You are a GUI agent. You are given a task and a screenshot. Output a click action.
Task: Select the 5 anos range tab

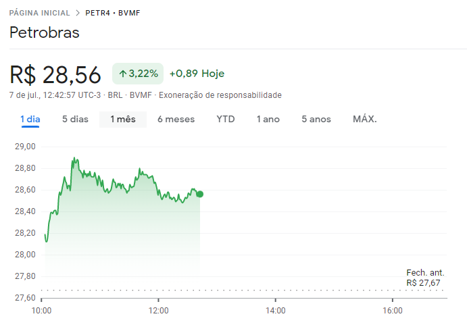coord(316,120)
